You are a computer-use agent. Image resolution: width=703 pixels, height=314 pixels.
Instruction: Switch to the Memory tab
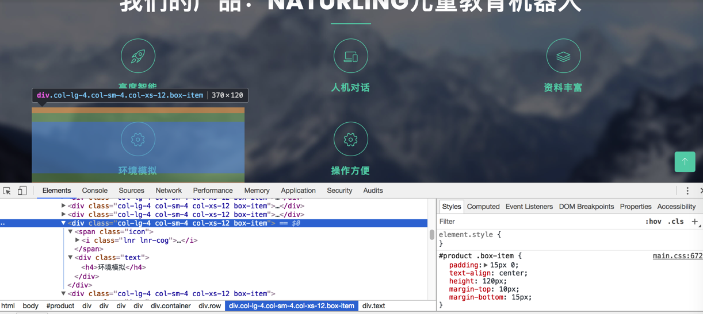point(257,191)
